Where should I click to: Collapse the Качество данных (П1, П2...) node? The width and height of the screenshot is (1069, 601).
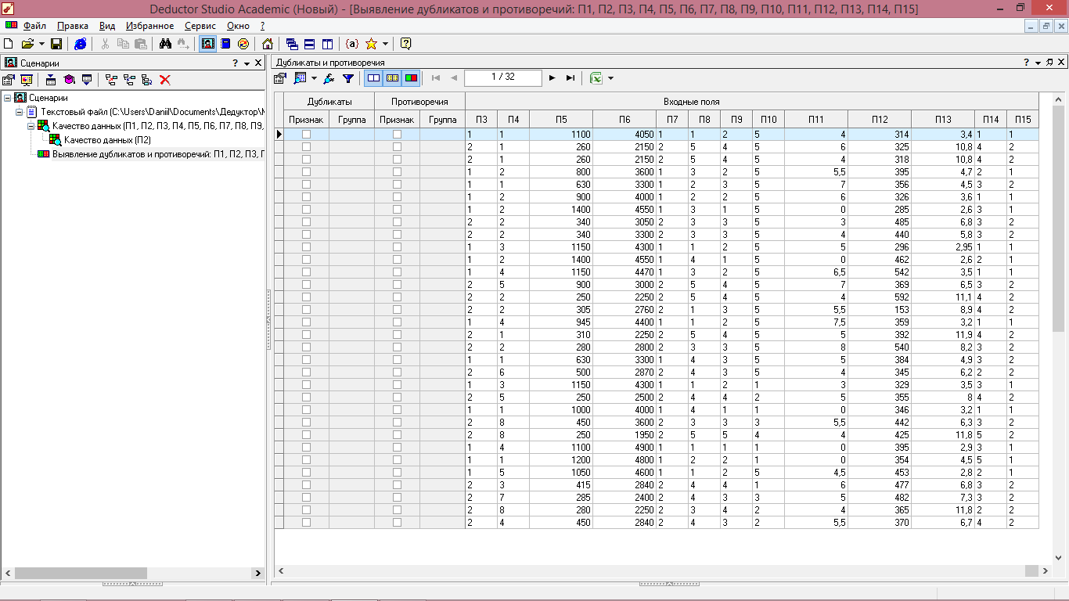click(32, 126)
